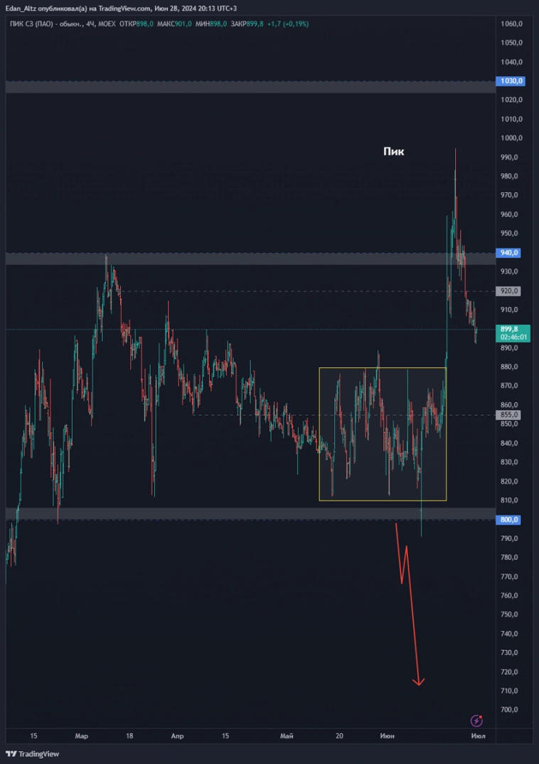This screenshot has height=764, width=539.
Task: Click the 1000,0 price axis label
Action: tap(512, 138)
